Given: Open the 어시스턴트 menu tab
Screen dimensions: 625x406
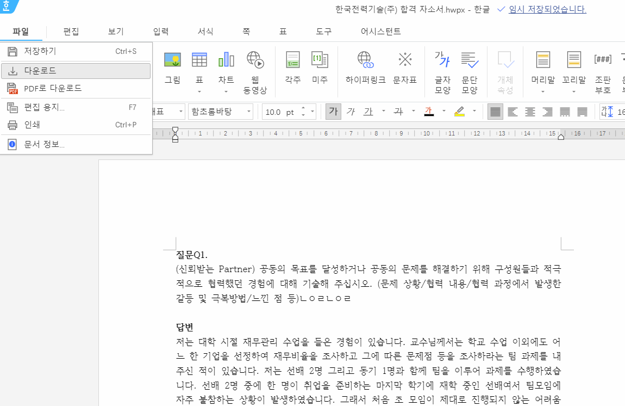Looking at the screenshot, I should click(380, 32).
